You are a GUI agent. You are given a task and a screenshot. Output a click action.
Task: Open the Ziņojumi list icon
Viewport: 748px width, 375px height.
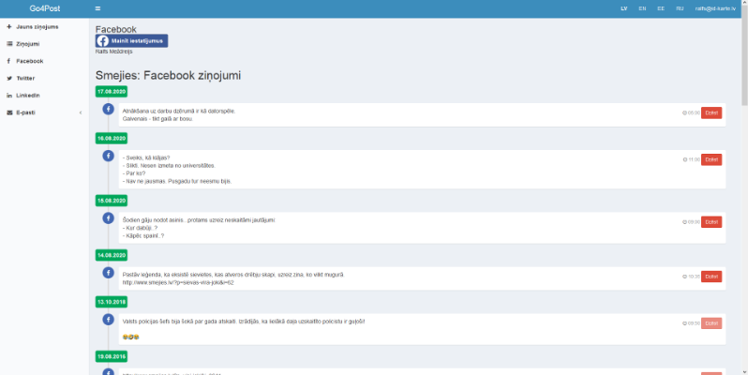click(9, 44)
